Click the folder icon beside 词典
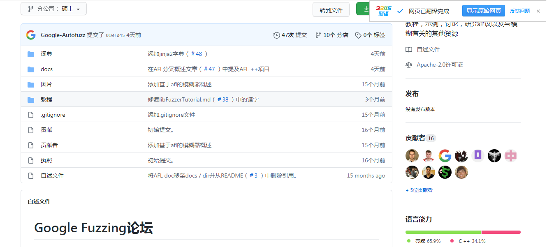The height and width of the screenshot is (247, 547). point(31,54)
